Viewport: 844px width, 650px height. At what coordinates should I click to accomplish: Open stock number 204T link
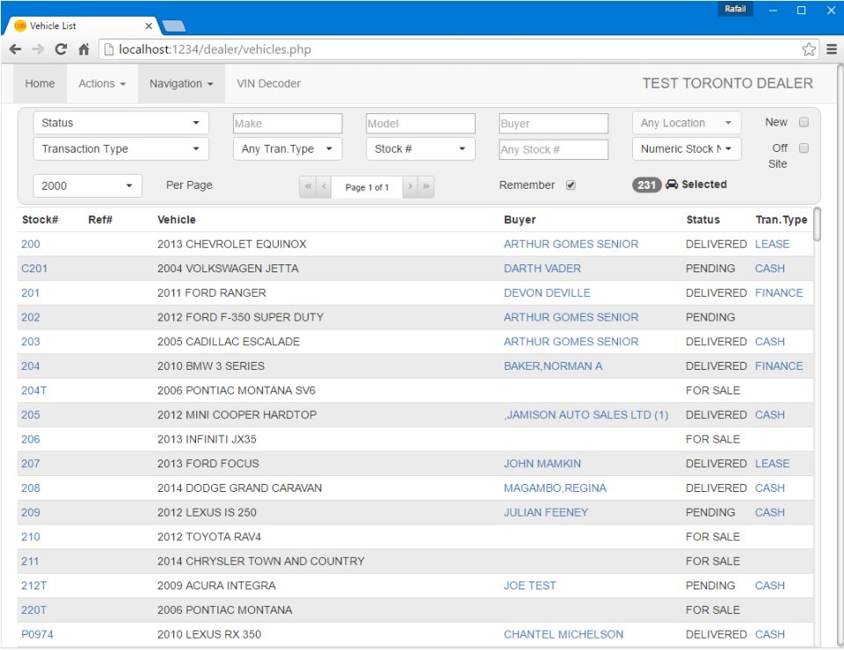[x=33, y=390]
